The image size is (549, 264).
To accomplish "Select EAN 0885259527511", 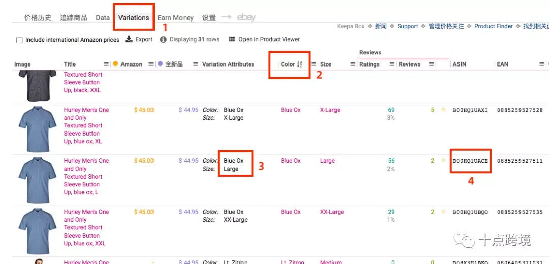I will (x=520, y=161).
